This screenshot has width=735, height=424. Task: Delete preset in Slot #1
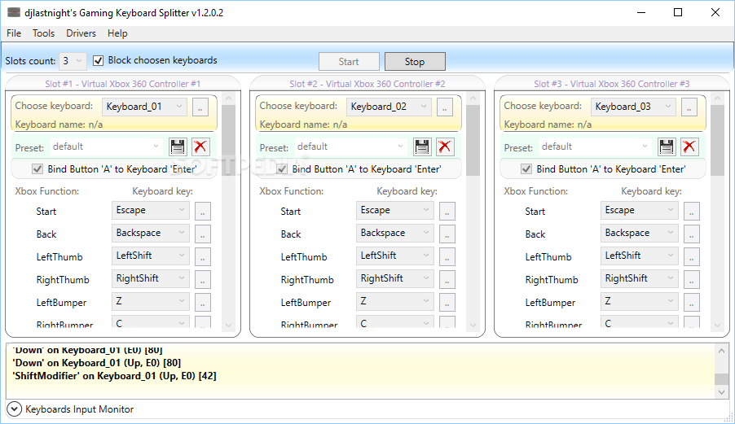200,147
